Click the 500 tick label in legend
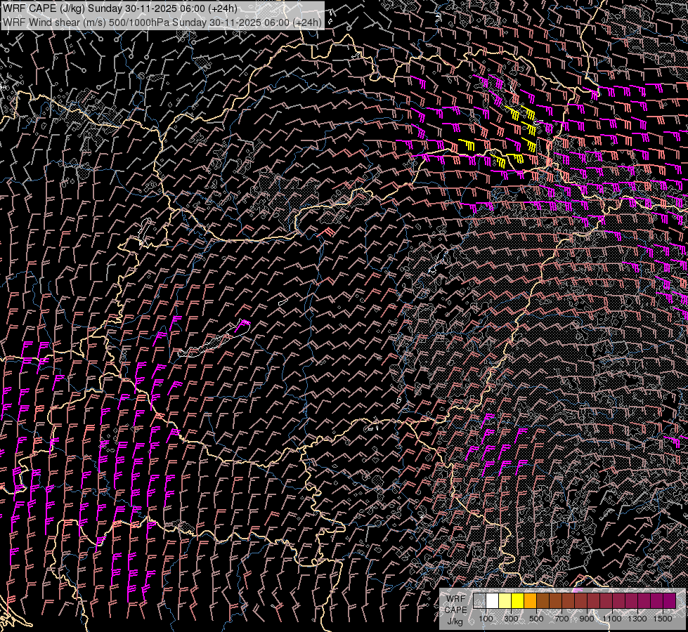 point(536,619)
